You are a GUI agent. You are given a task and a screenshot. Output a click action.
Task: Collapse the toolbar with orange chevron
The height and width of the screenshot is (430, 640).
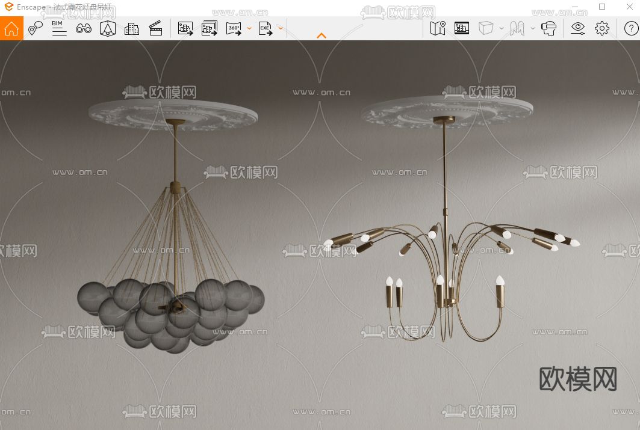[322, 35]
